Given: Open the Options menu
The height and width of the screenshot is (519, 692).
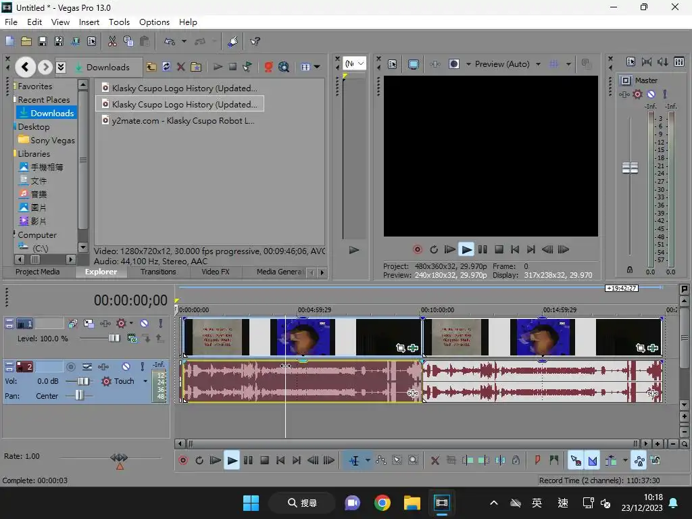Looking at the screenshot, I should tap(155, 22).
